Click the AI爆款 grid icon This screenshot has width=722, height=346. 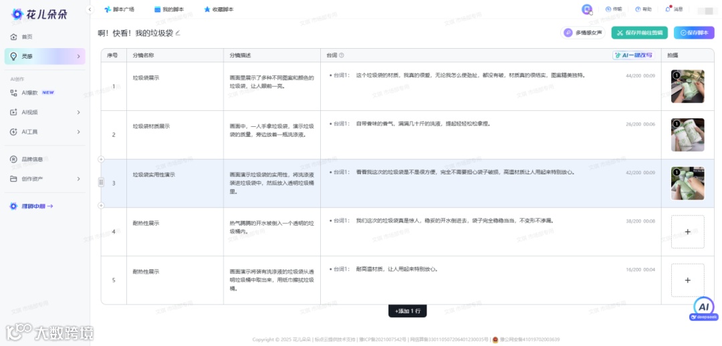(13, 92)
